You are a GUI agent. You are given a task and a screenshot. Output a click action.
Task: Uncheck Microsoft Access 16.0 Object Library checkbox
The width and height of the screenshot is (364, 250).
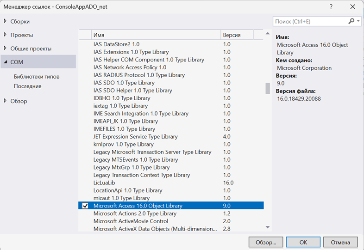[x=85, y=206]
